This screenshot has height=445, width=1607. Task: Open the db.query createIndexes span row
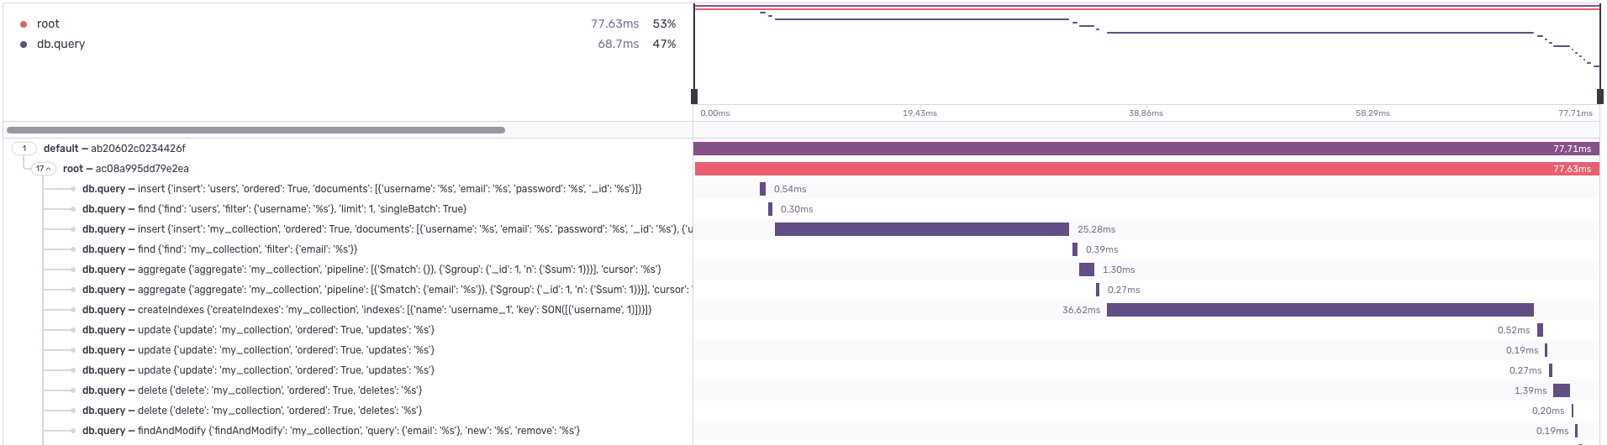coord(366,310)
